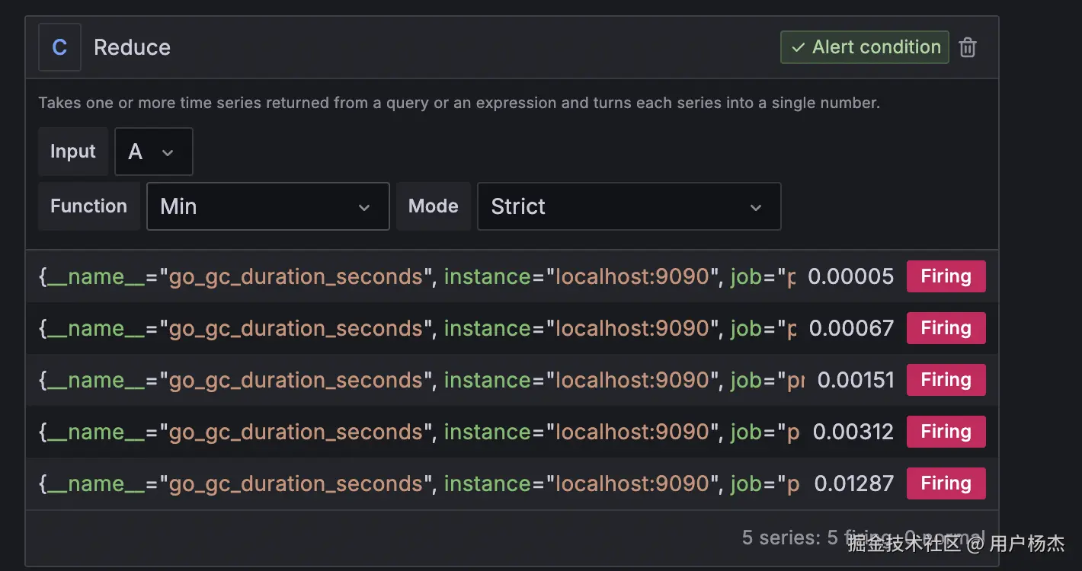The height and width of the screenshot is (571, 1082).
Task: Delete the Reduce expression with the trash icon
Action: [968, 47]
